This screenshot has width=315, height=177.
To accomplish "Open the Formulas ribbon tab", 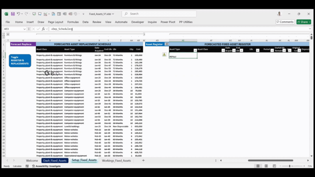I will tap(73, 22).
